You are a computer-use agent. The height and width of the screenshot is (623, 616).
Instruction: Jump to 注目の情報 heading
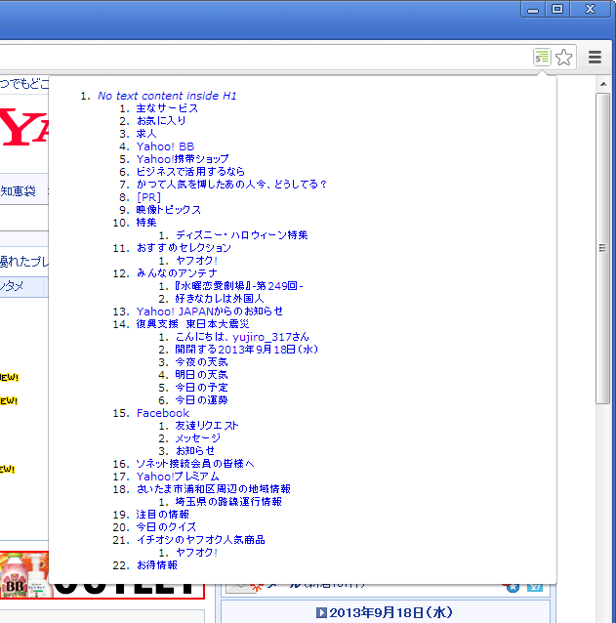coord(162,515)
